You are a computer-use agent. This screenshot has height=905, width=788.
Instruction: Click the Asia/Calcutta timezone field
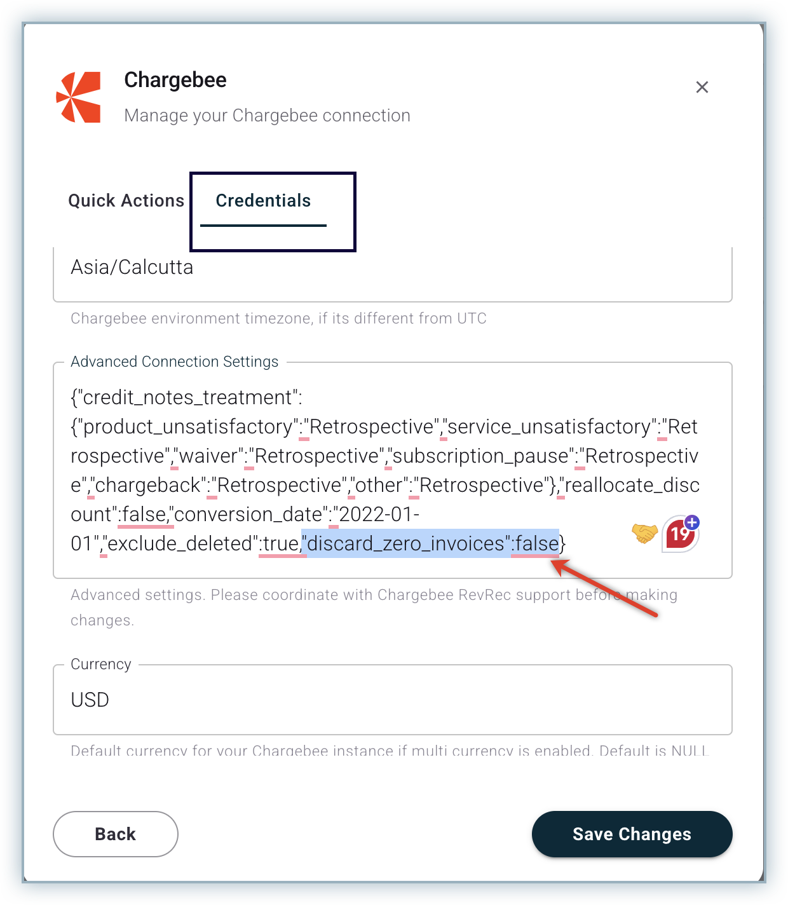click(393, 273)
